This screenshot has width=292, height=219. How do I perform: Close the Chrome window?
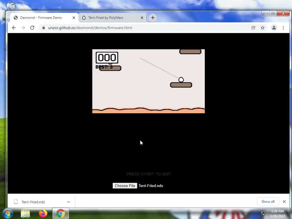(x=283, y=13)
